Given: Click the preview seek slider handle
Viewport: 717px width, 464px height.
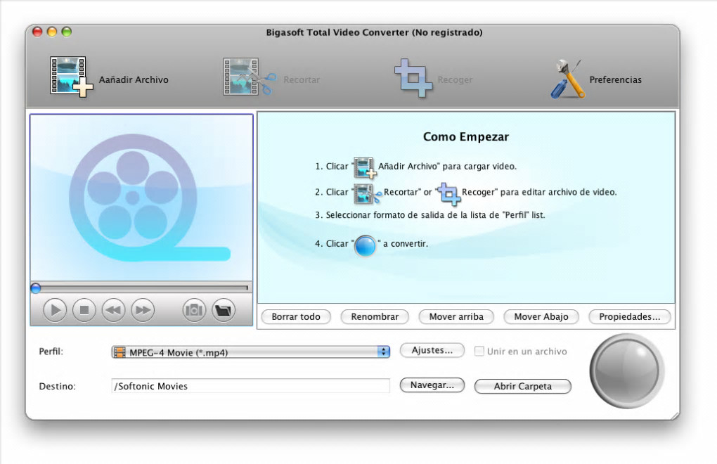Looking at the screenshot, I should [36, 288].
